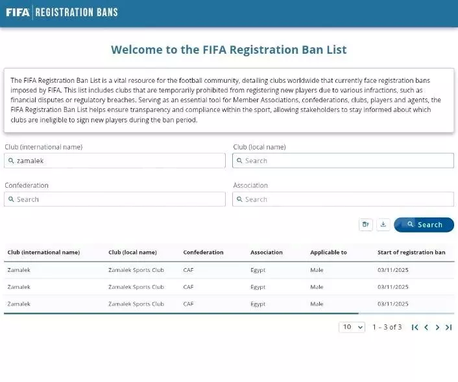Click the clear filters icon button
Image resolution: width=458 pixels, height=382 pixels.
coord(366,225)
